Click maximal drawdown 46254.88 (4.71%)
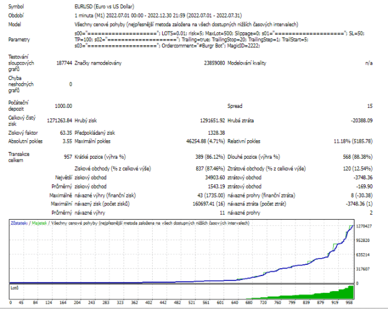This screenshot has height=309, width=388. point(205,141)
